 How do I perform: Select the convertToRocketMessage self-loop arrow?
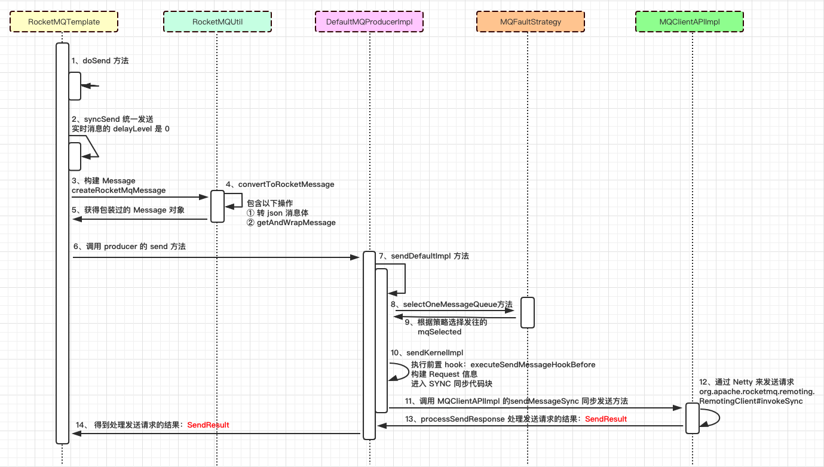click(233, 199)
